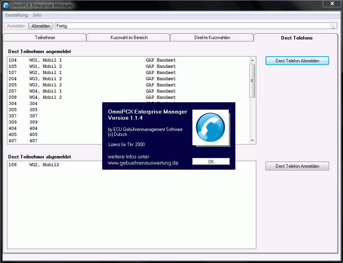343x263 pixels.
Task: Click the Abmelden button
Action: (x=41, y=26)
